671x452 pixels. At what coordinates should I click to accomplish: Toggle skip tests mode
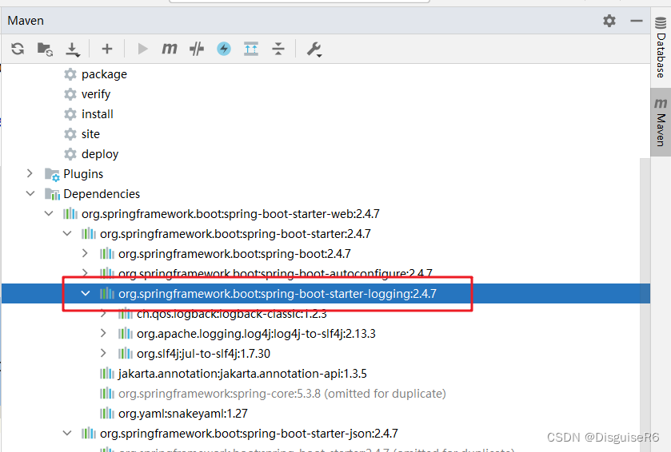[x=197, y=49]
